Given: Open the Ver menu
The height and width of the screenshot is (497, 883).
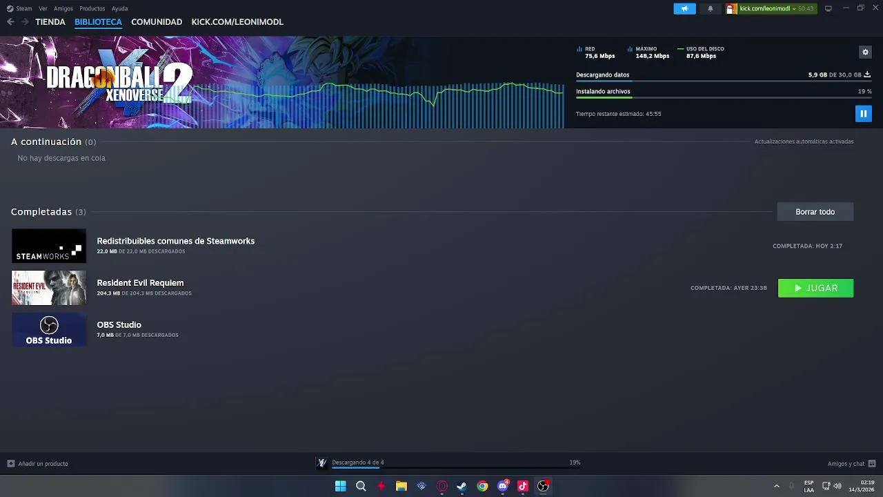Looking at the screenshot, I should click(43, 8).
